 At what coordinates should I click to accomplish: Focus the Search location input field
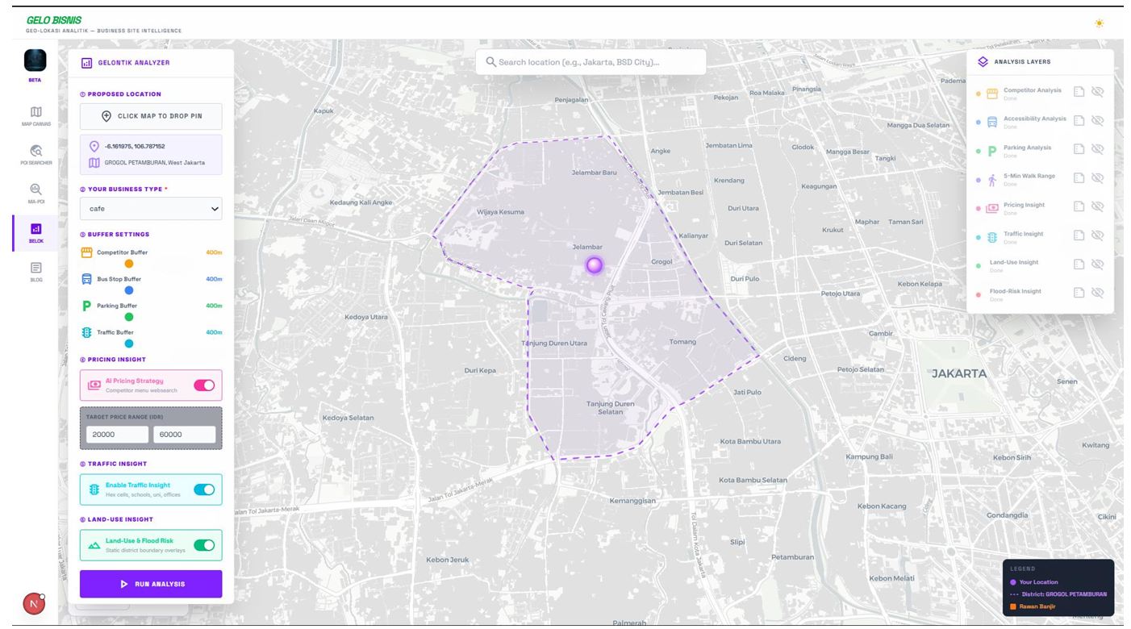(591, 62)
